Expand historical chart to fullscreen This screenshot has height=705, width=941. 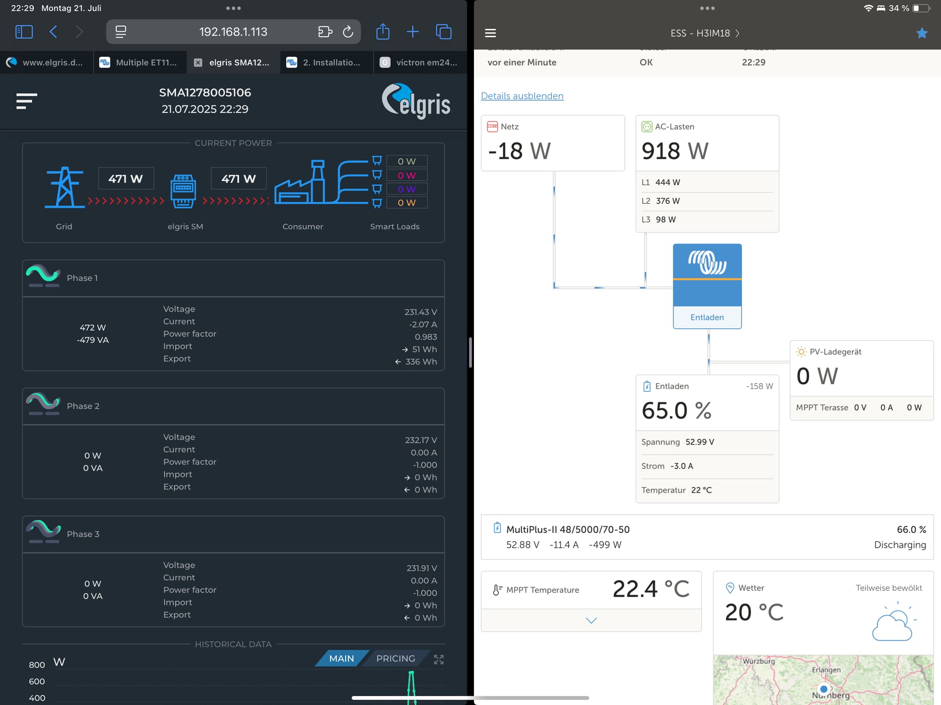click(439, 659)
